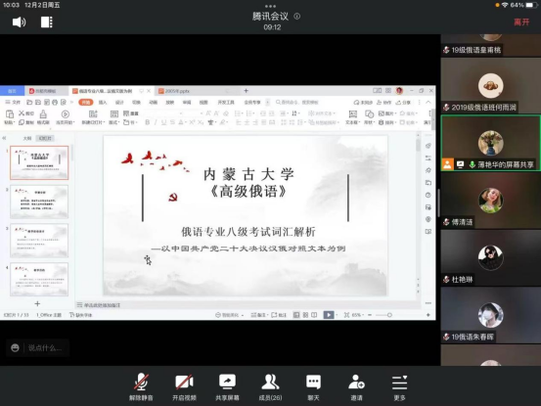Open WPS user account avatar
541x406 pixels.
(x=399, y=91)
